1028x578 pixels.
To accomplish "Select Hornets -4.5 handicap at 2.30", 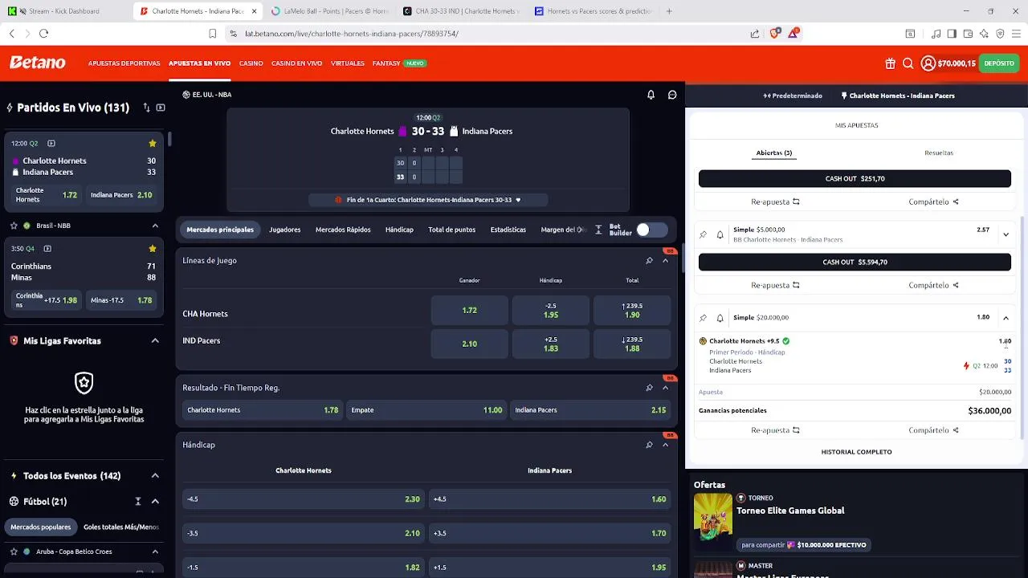I will click(x=304, y=499).
